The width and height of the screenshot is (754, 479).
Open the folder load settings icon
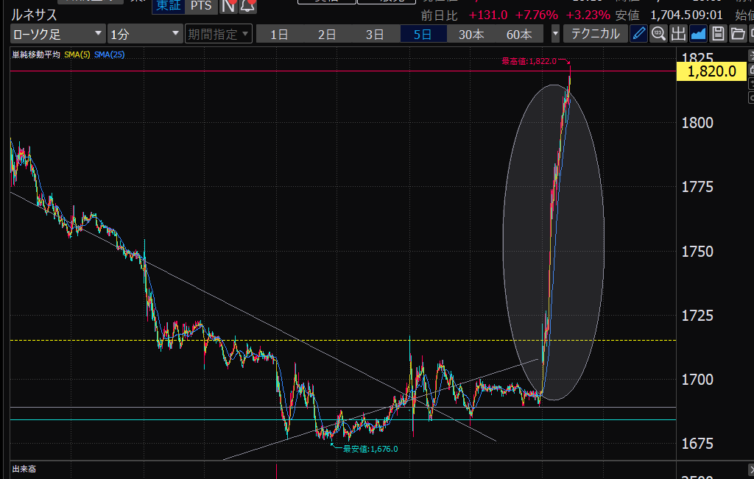738,33
